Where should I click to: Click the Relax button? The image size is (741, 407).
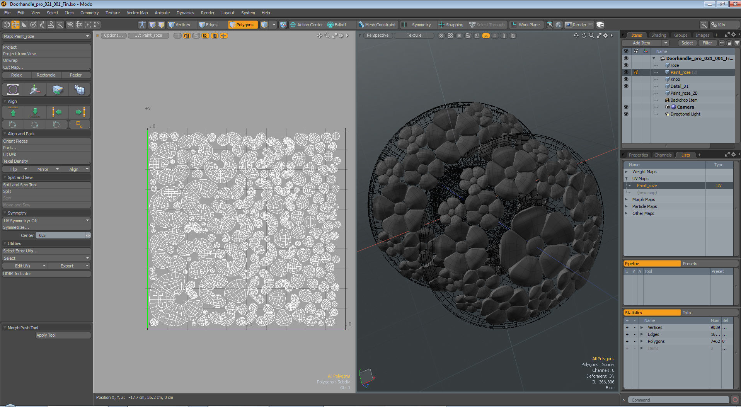click(17, 75)
